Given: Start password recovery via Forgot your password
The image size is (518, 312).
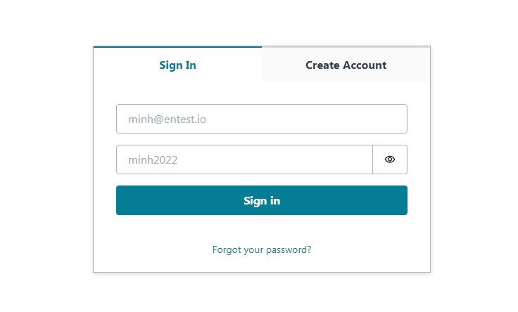Looking at the screenshot, I should tap(262, 249).
